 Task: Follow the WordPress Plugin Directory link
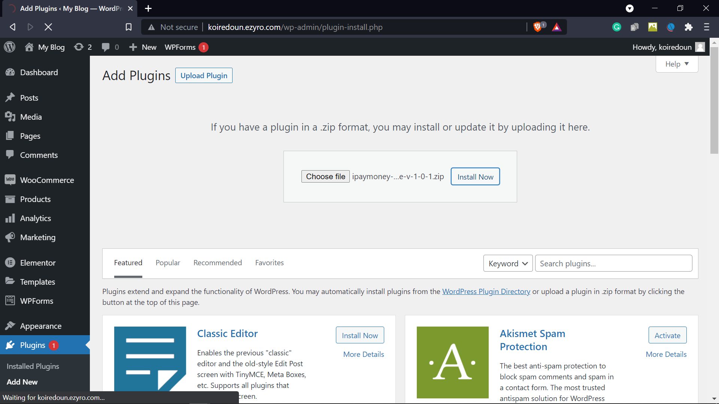coord(486,291)
